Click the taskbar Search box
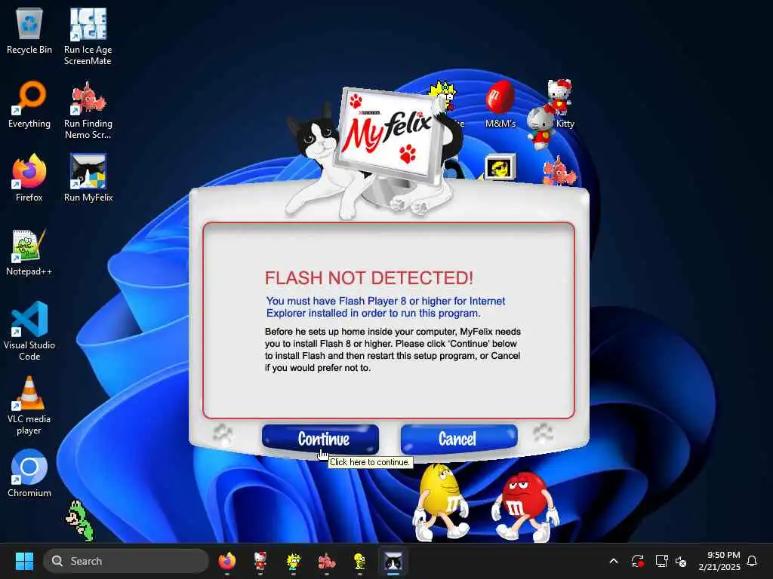This screenshot has width=773, height=579. [x=126, y=561]
